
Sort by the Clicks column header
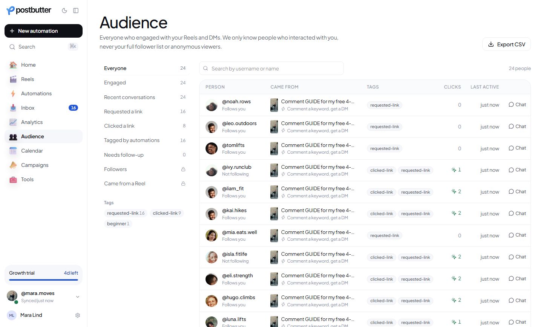(x=452, y=87)
